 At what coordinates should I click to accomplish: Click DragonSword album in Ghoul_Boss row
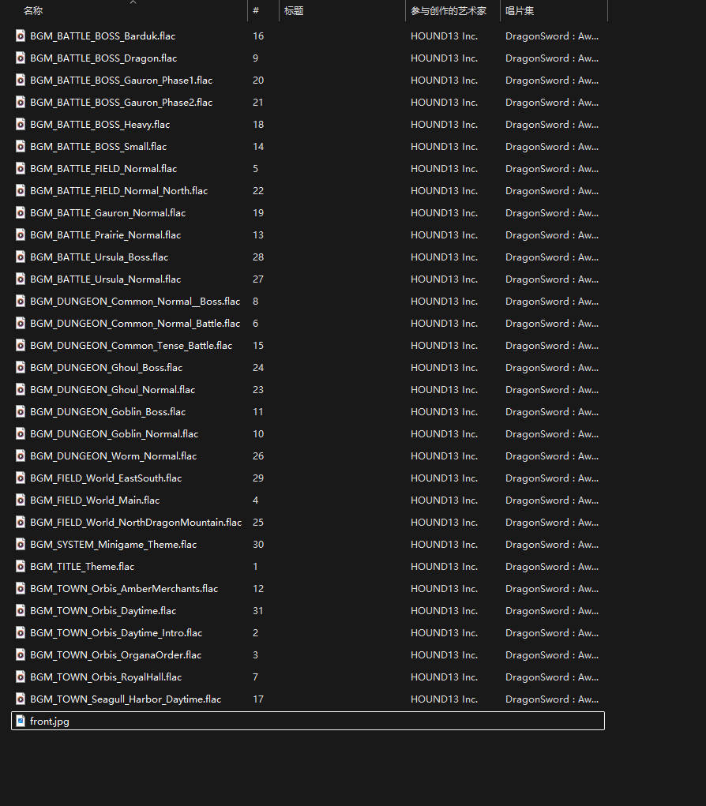[x=552, y=368]
